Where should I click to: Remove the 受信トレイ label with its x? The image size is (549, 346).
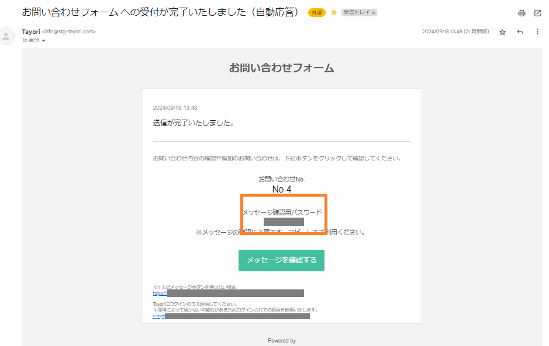pyautogui.click(x=374, y=12)
